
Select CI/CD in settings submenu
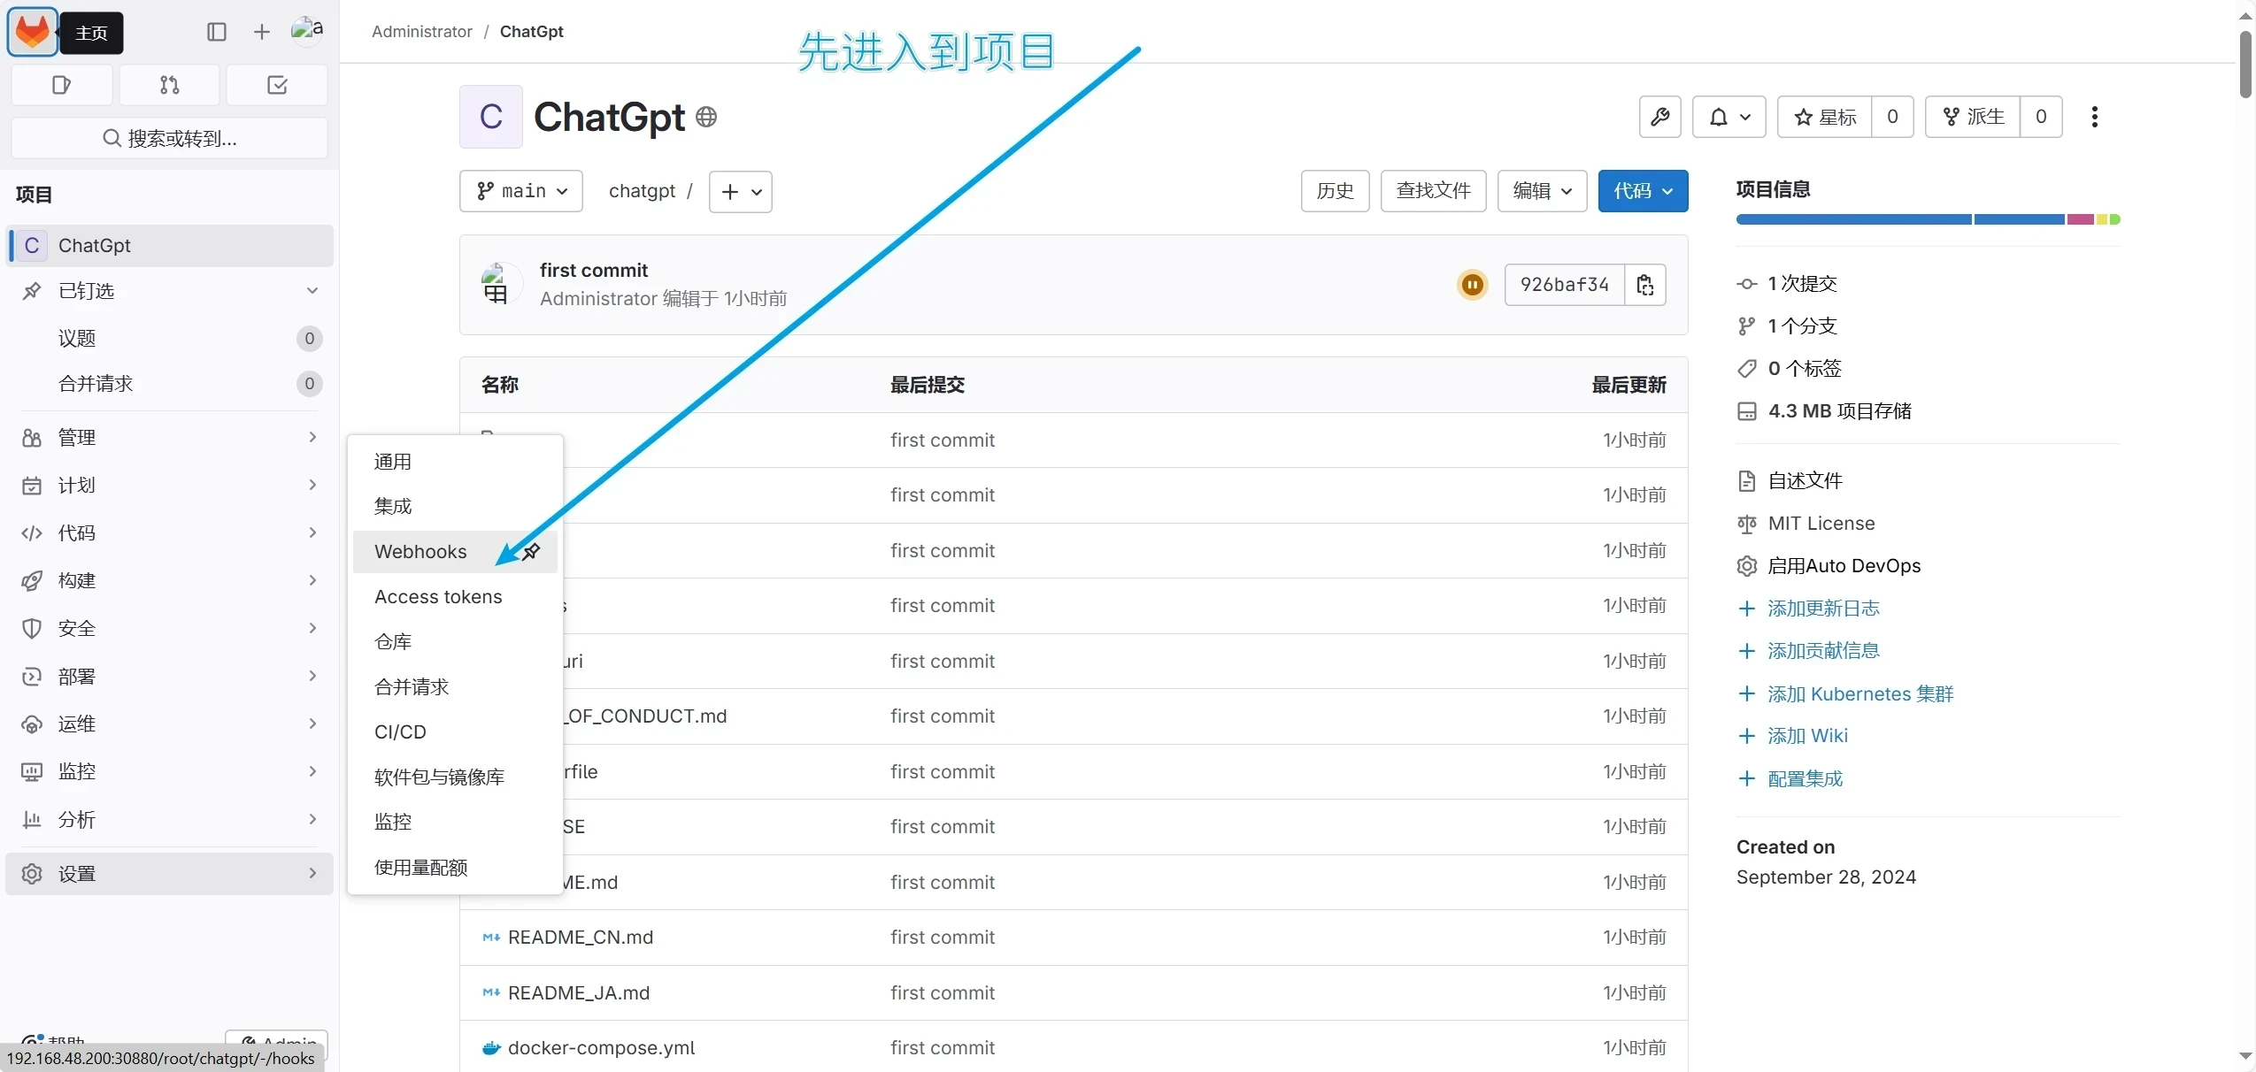click(400, 731)
